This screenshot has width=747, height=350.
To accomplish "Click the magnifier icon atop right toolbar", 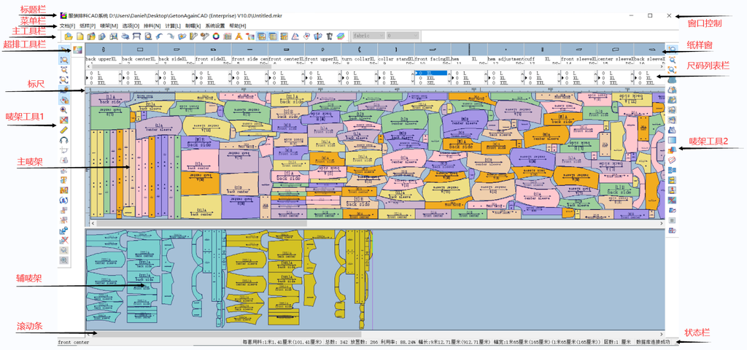I will tap(671, 48).
